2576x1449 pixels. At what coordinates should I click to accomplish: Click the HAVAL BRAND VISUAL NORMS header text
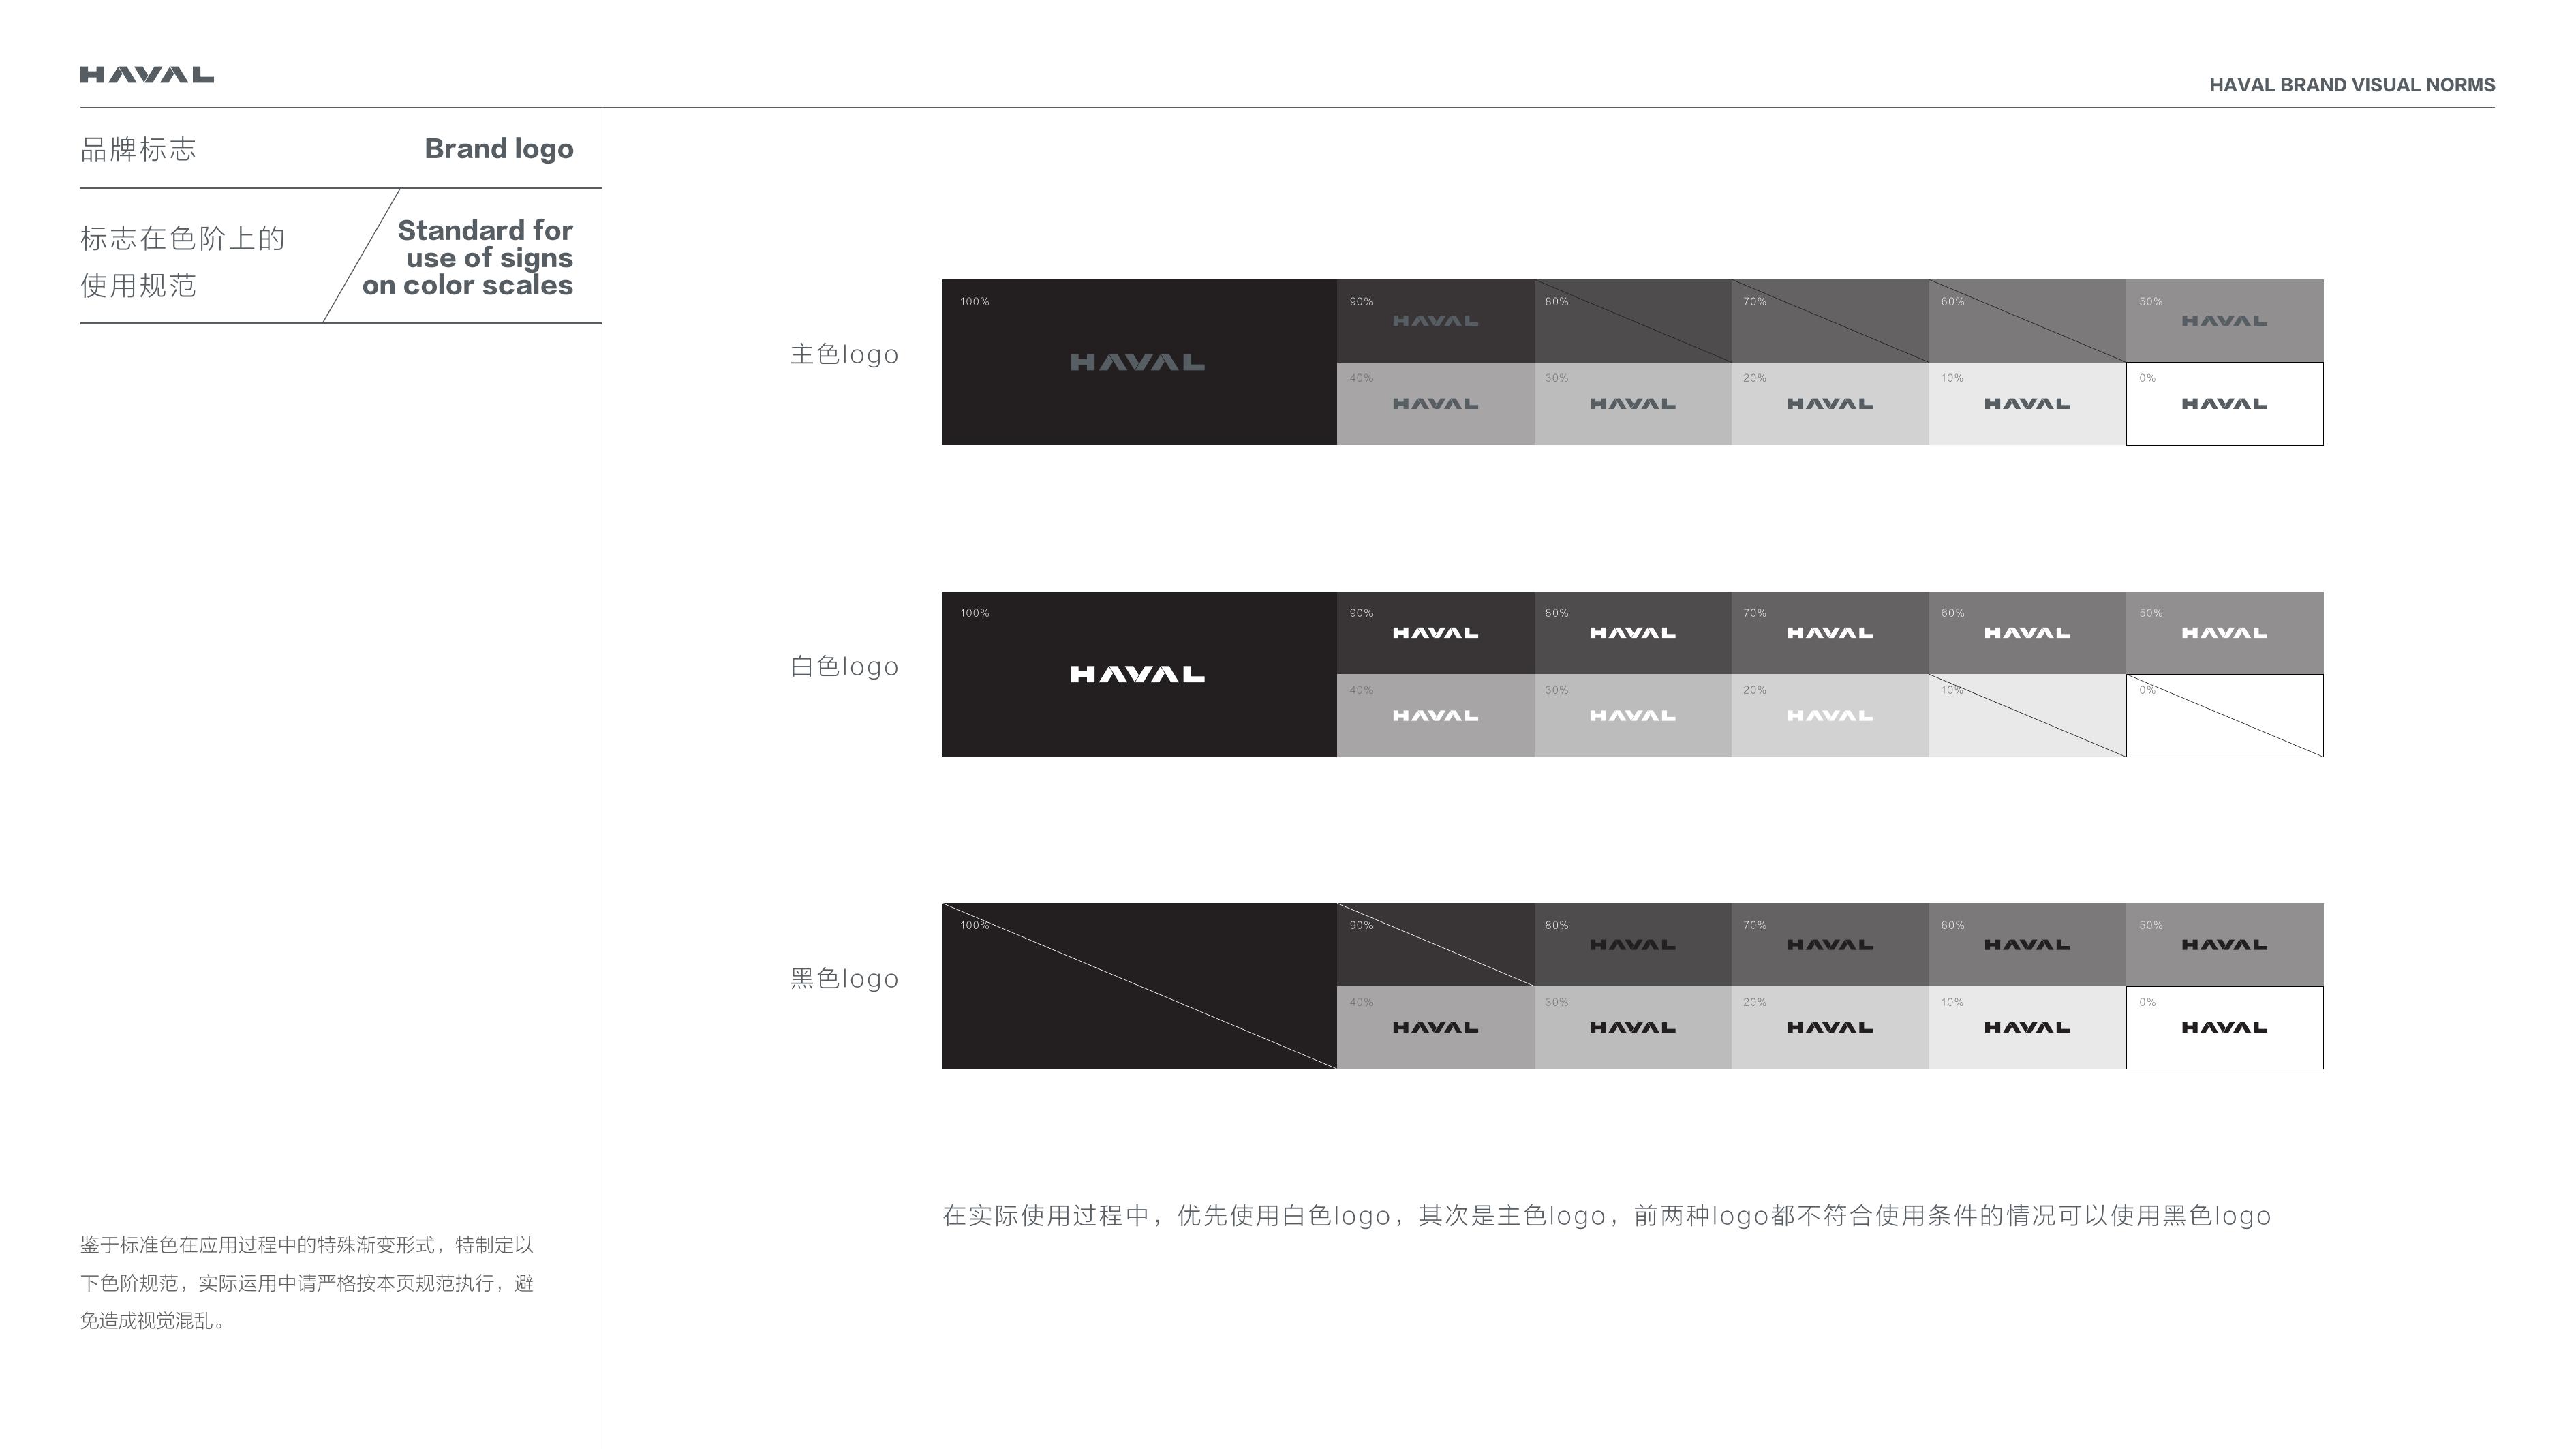pyautogui.click(x=2352, y=85)
